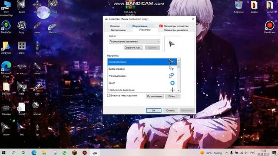The image size is (278, 156).
Task: Select the 'arrow' cursor file icon
Action: point(6,129)
